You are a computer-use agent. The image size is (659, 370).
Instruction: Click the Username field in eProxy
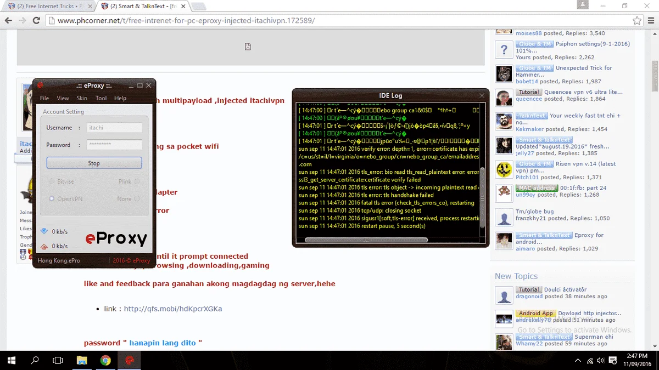[x=114, y=127]
